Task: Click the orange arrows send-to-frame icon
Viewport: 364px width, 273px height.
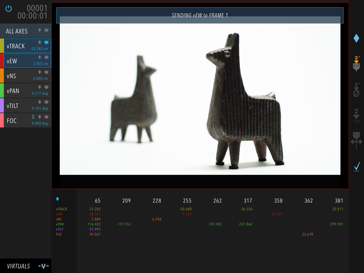Action: (x=356, y=64)
